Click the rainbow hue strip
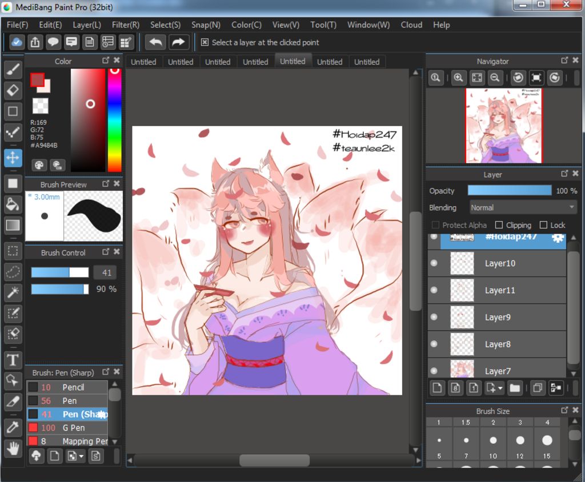Screen dimensions: 585x482 click(114, 120)
